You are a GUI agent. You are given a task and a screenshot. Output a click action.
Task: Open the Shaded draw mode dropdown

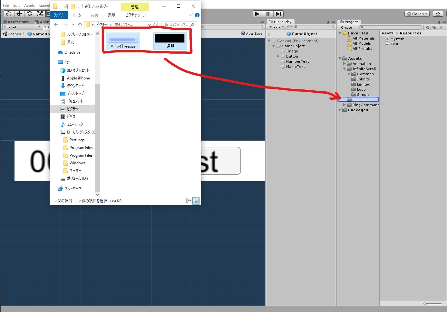pos(22,27)
